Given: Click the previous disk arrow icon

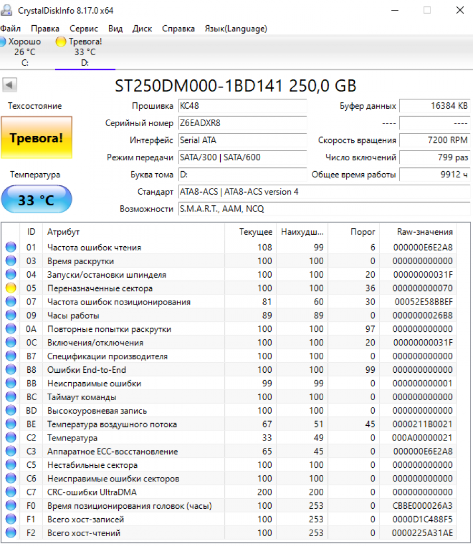Looking at the screenshot, I should tap(9, 85).
